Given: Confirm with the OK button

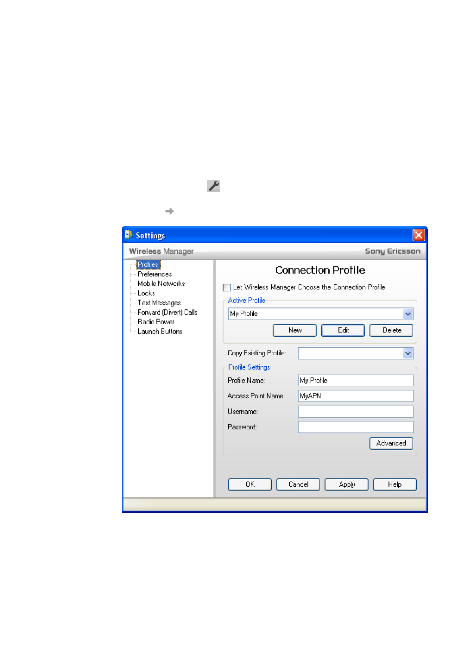Looking at the screenshot, I should pyautogui.click(x=250, y=484).
